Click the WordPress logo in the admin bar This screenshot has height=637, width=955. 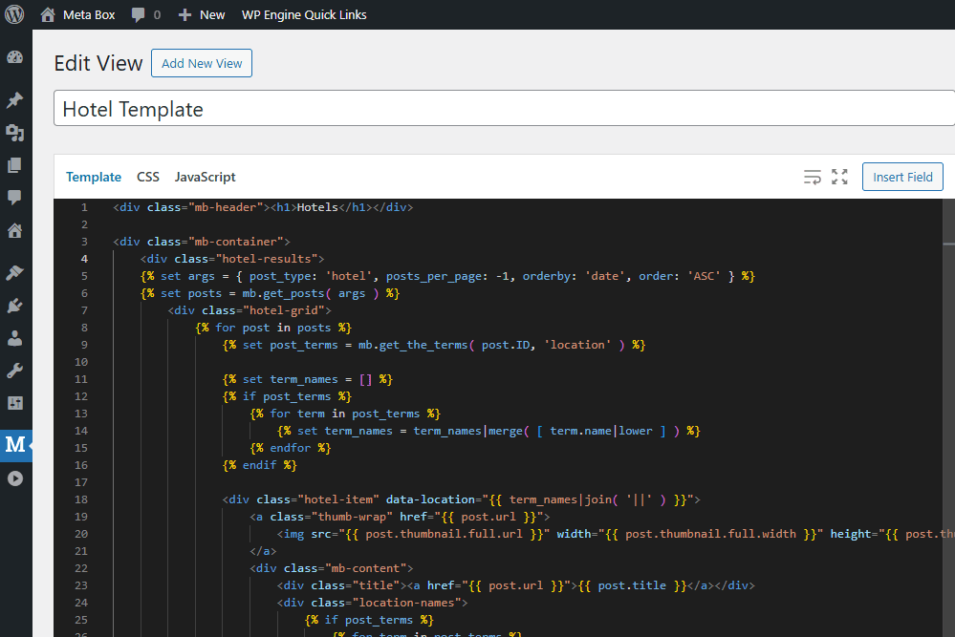click(14, 14)
